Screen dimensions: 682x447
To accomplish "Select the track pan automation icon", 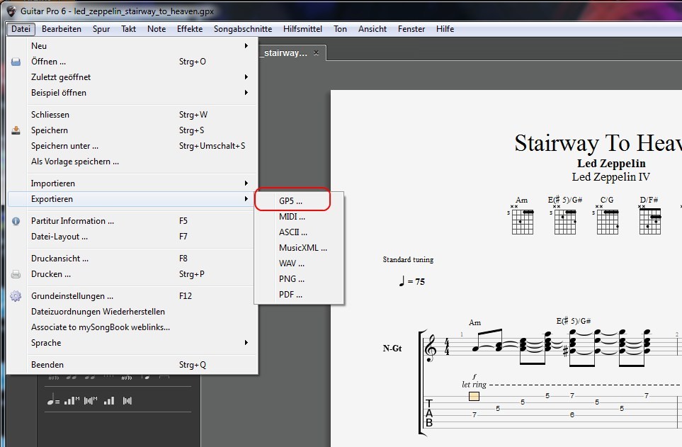I will point(127,400).
